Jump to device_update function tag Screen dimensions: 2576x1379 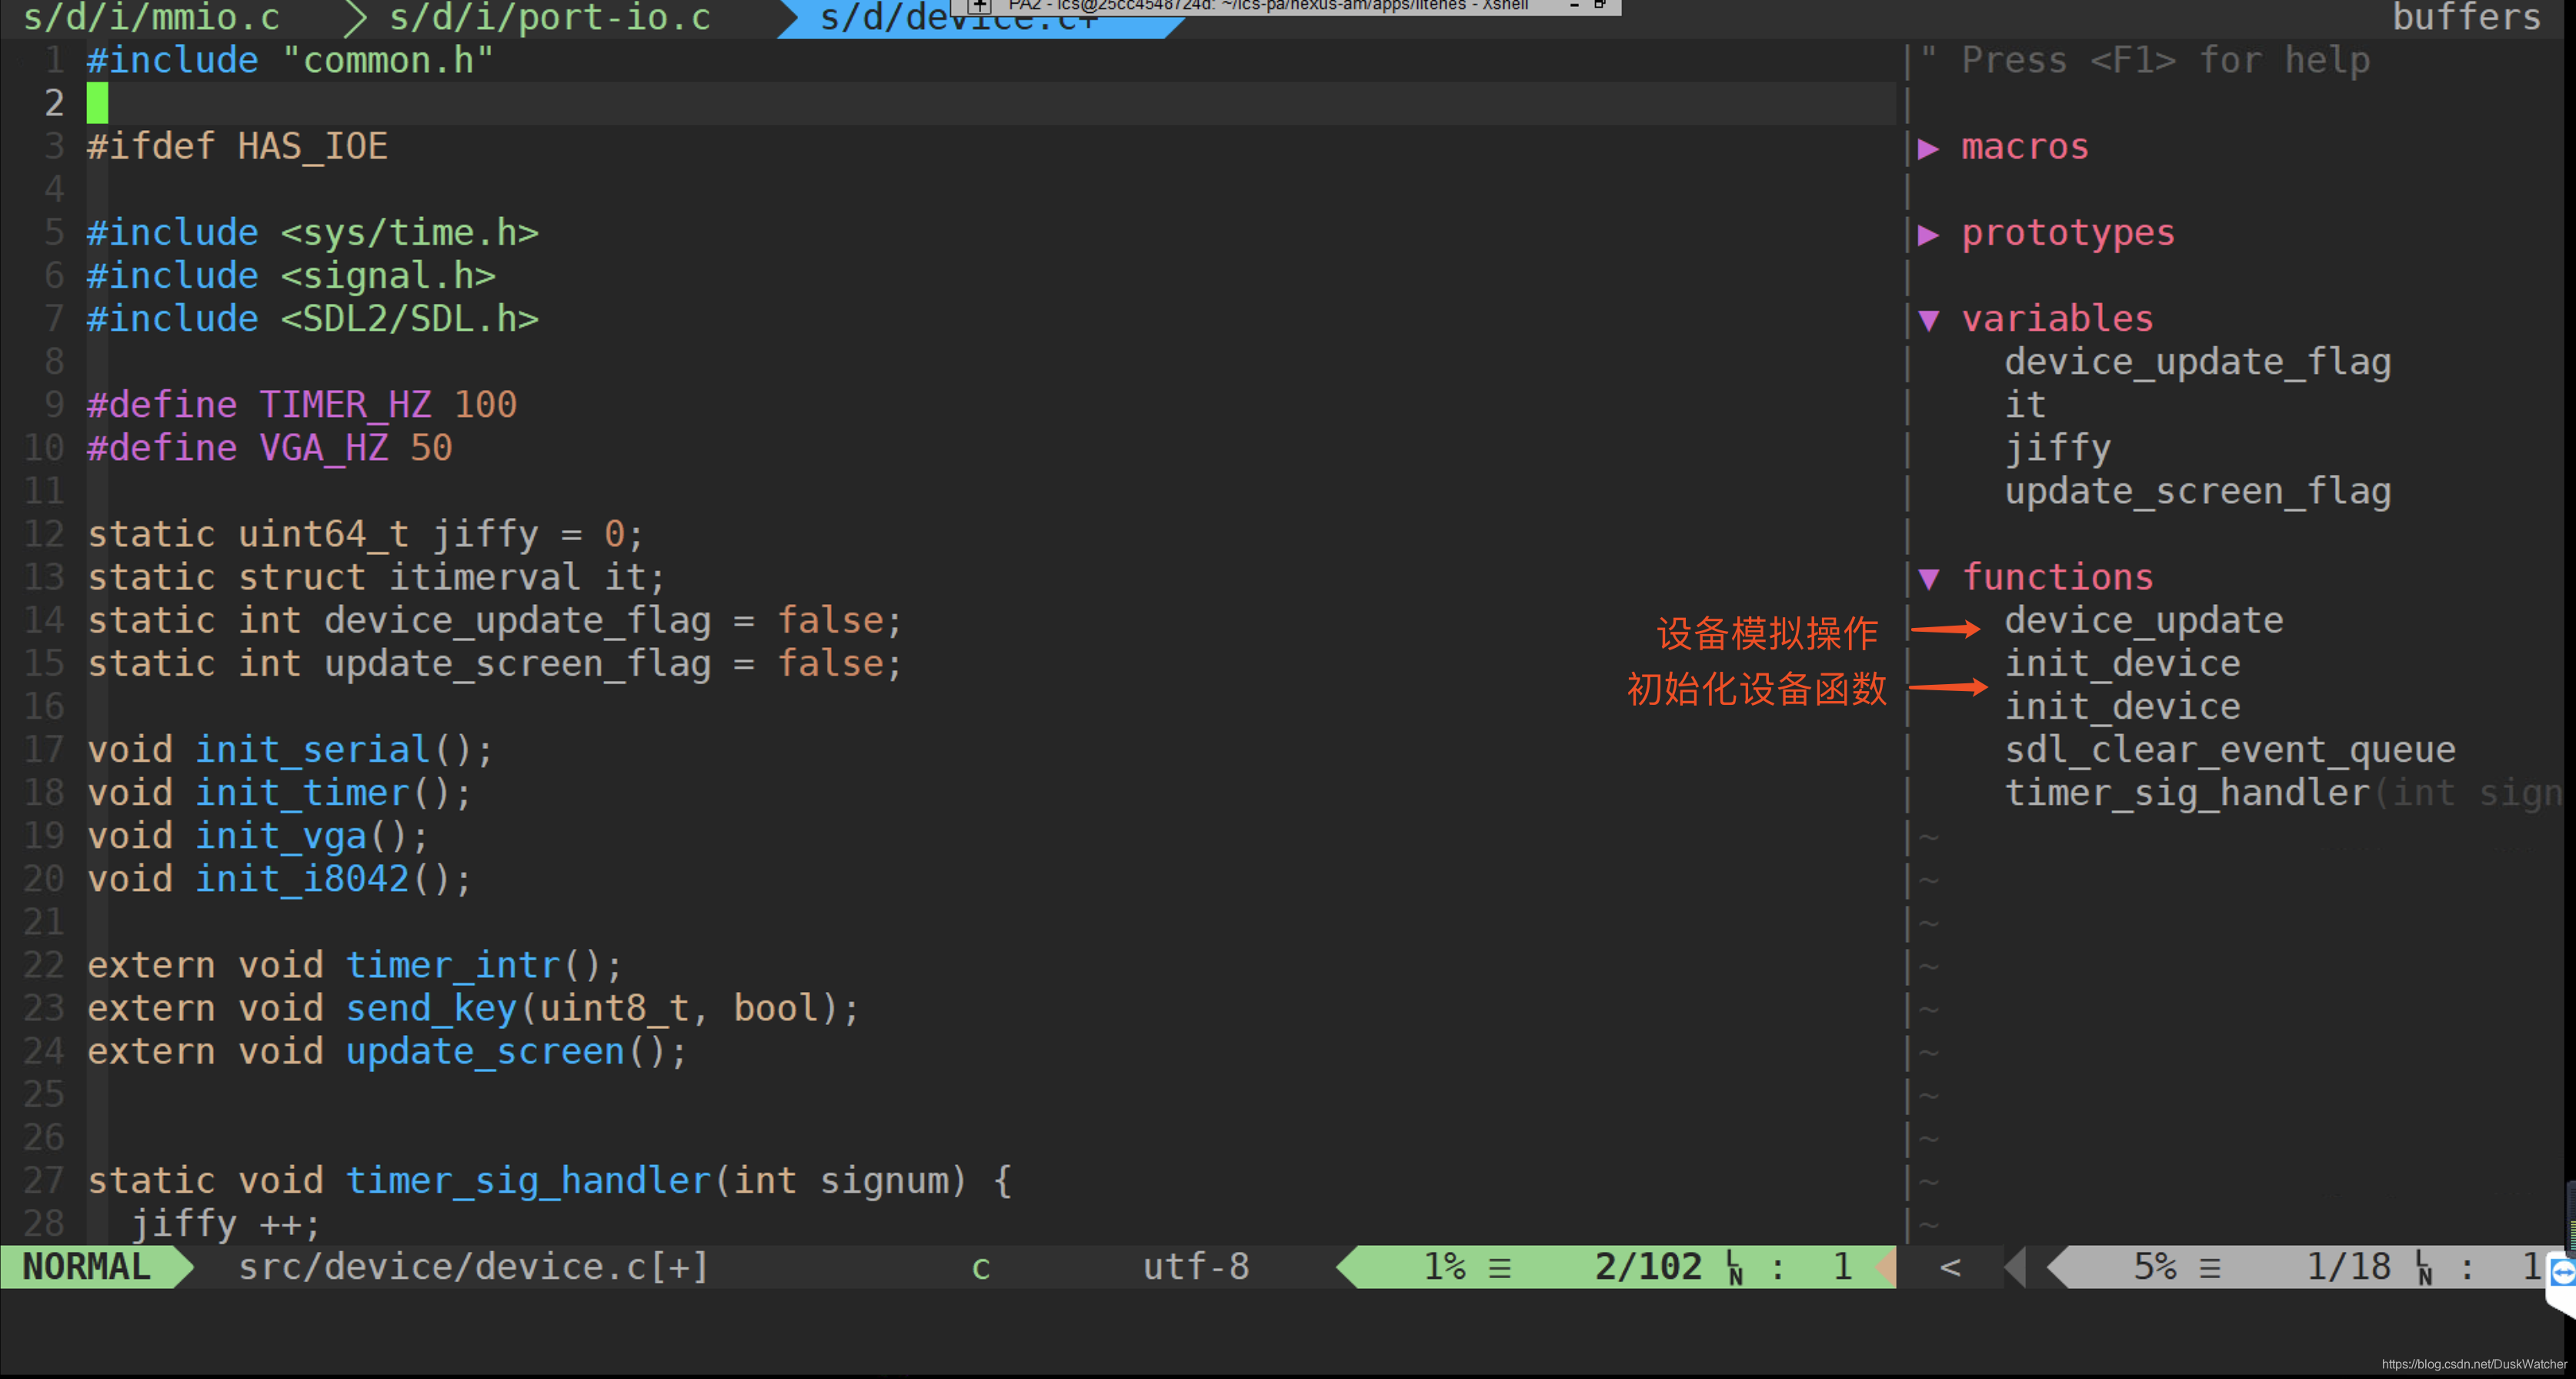click(x=2143, y=621)
